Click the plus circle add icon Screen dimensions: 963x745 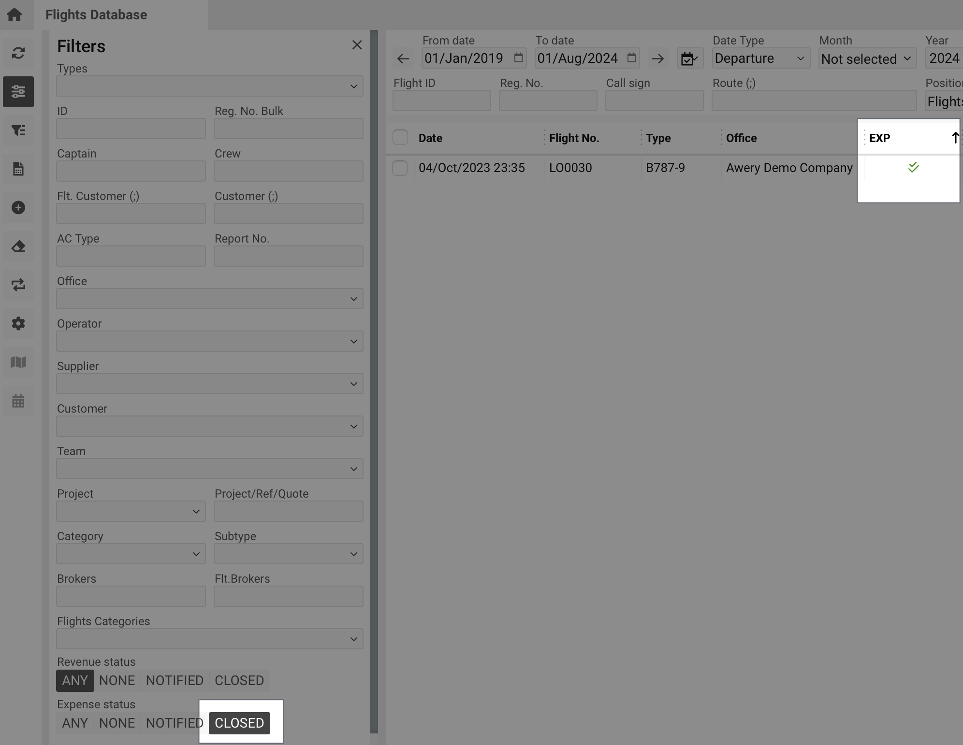pos(18,208)
